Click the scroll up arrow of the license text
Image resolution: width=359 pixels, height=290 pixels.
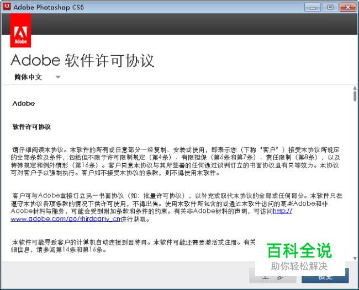point(355,88)
